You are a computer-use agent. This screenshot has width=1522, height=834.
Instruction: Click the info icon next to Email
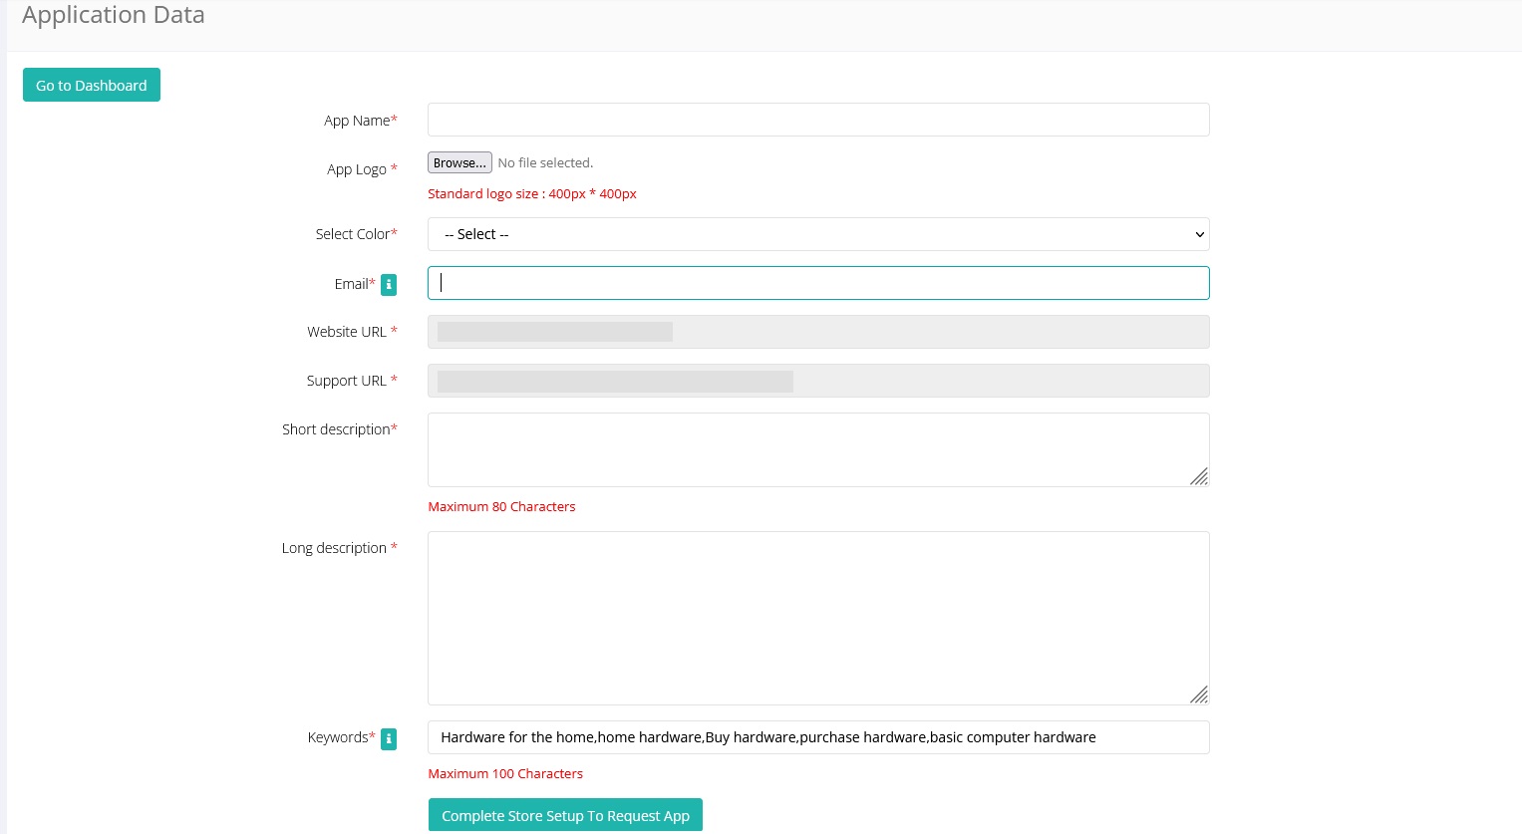[389, 285]
